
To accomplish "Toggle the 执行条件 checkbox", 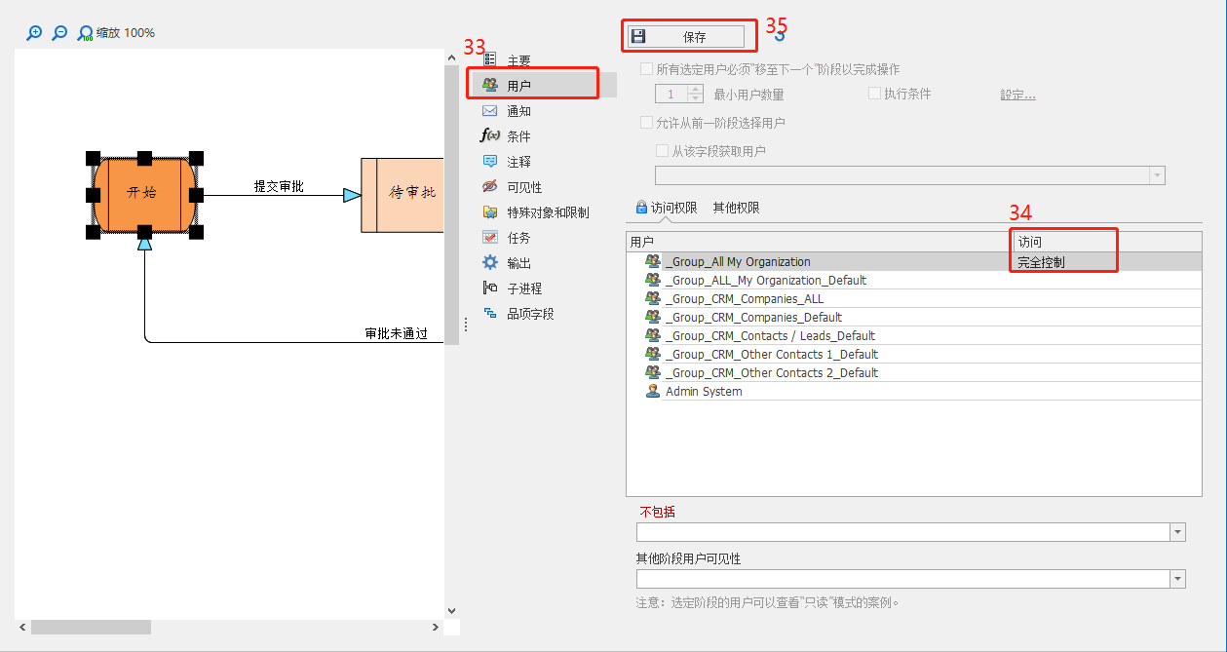I will pyautogui.click(x=874, y=93).
